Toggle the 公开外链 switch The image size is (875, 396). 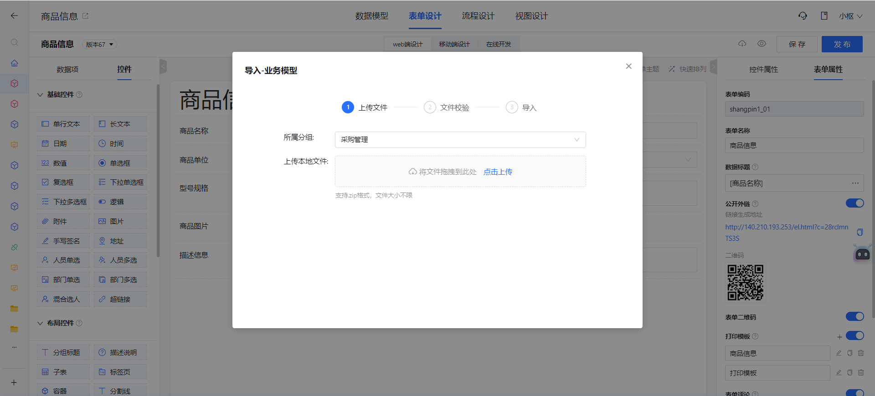[854, 203]
